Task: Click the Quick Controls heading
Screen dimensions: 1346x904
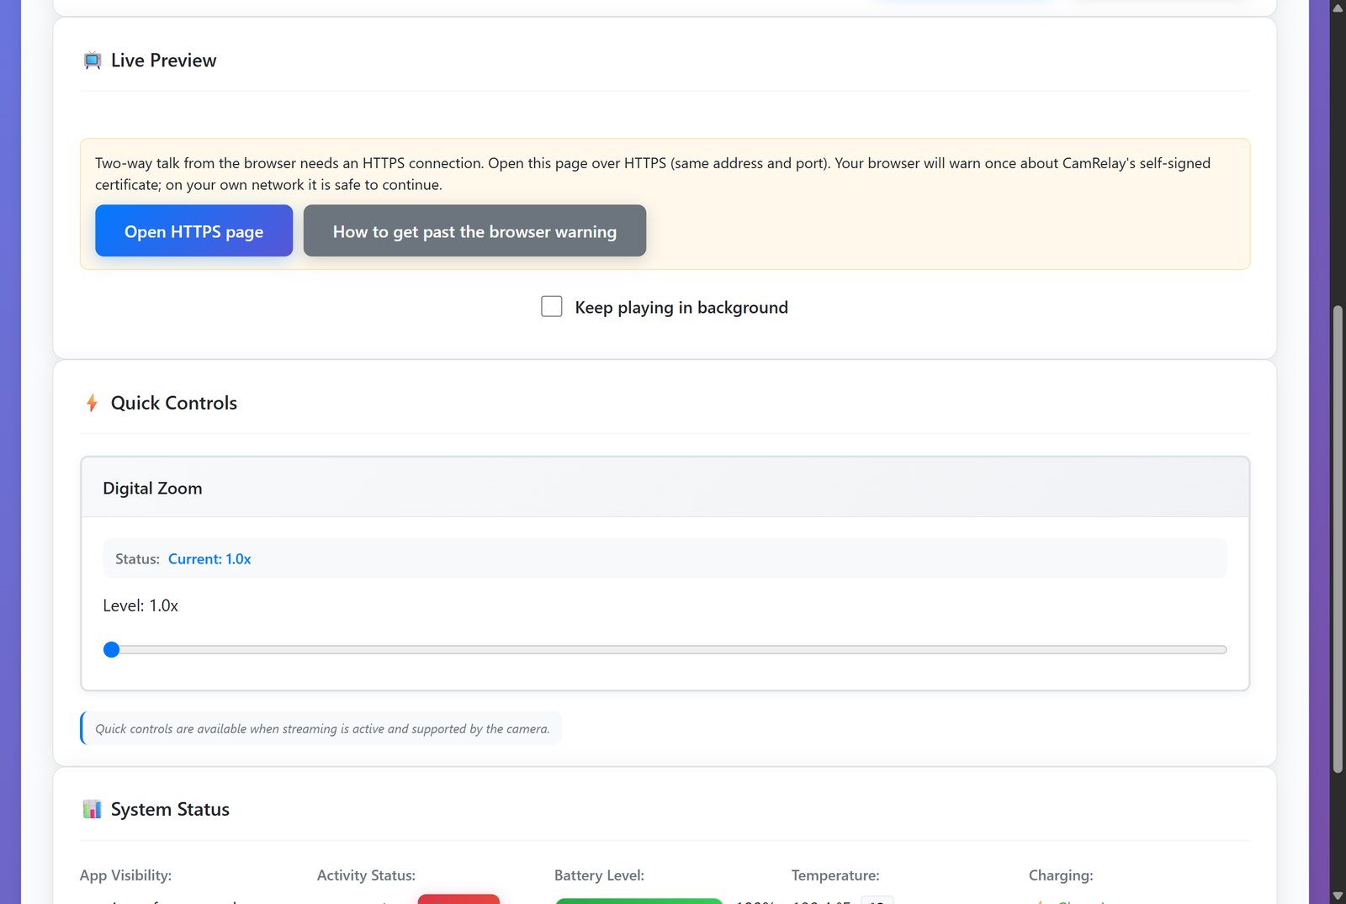Action: (x=174, y=403)
